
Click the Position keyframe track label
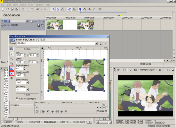click(x=22, y=105)
